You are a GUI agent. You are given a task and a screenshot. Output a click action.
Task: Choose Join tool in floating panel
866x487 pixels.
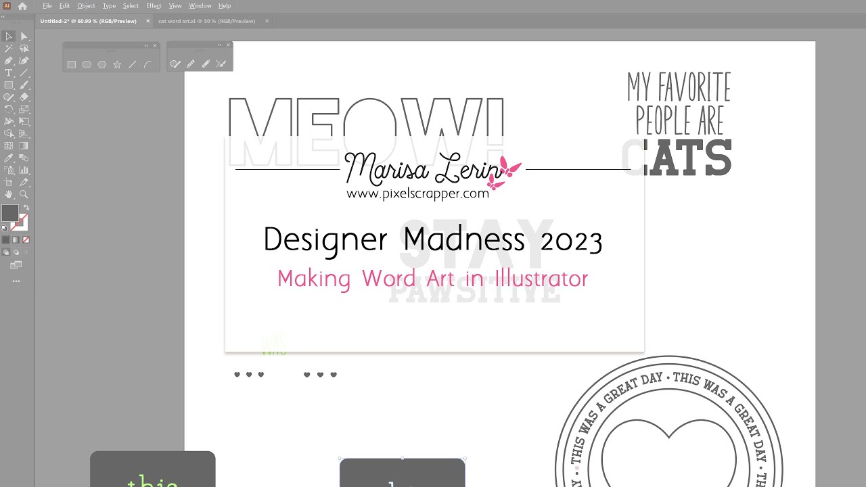221,64
